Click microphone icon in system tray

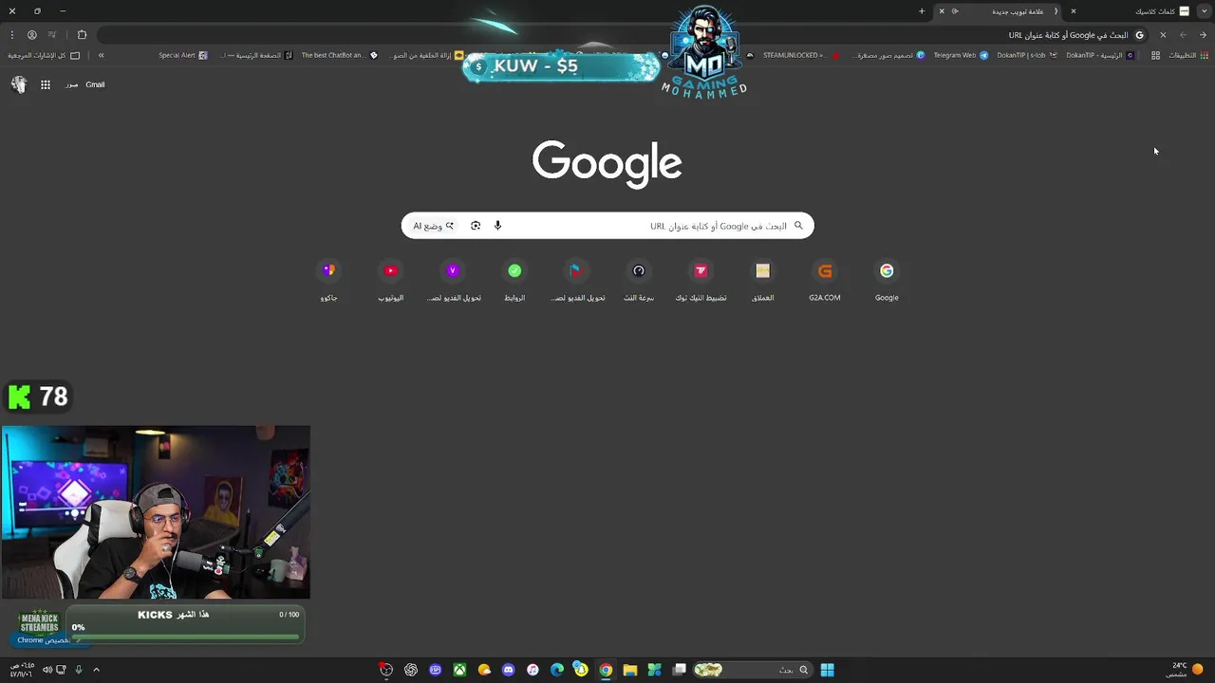(79, 670)
